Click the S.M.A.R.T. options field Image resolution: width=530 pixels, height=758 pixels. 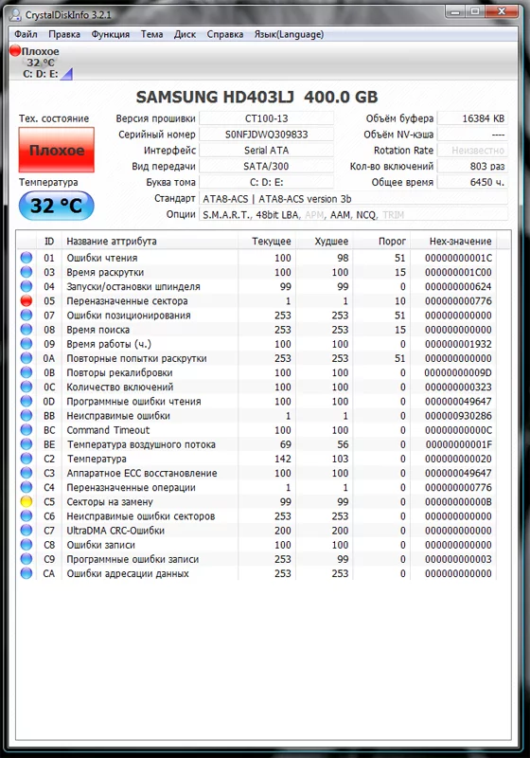coord(353,215)
